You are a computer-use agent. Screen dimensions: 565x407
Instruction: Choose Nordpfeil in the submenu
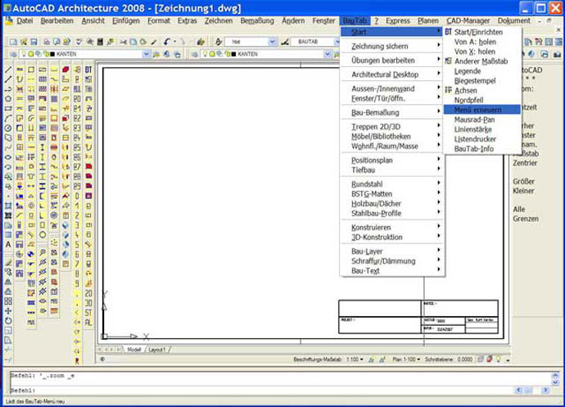click(482, 100)
